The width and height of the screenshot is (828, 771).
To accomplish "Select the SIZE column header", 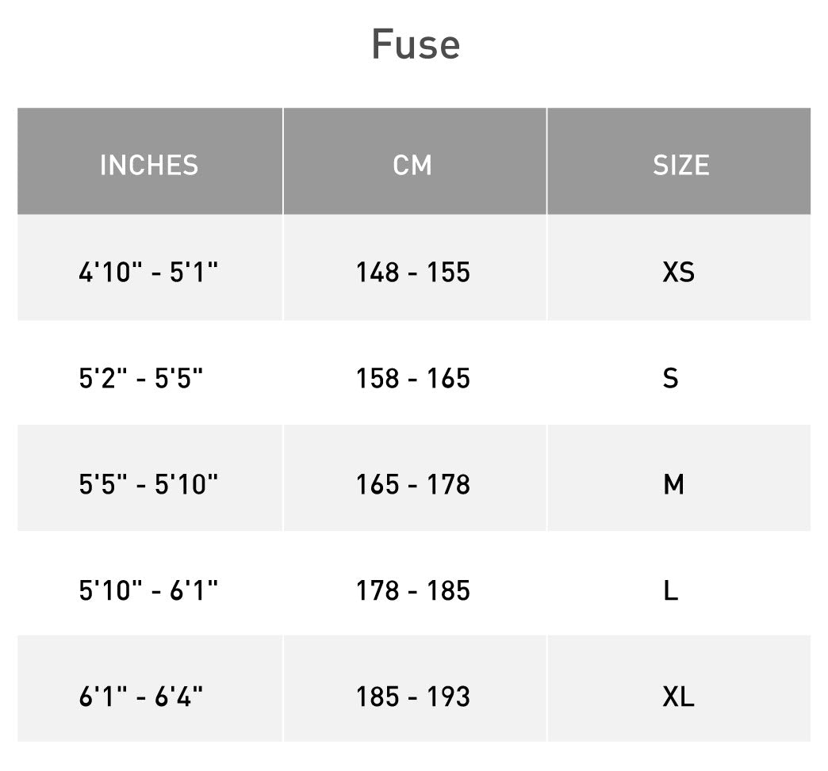I will pyautogui.click(x=680, y=165).
